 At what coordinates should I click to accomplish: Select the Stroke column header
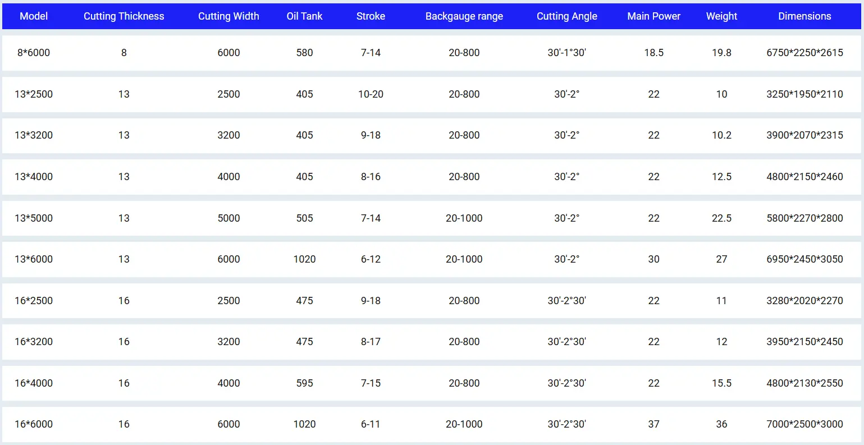pos(371,16)
